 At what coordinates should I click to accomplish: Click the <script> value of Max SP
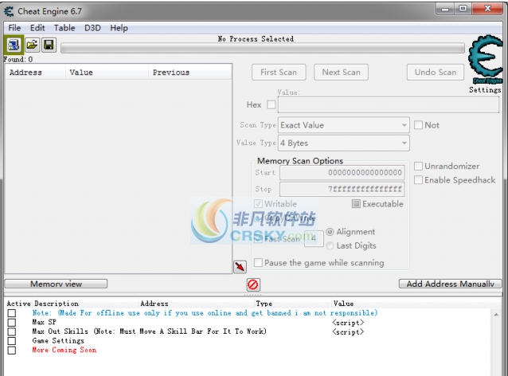click(x=348, y=323)
